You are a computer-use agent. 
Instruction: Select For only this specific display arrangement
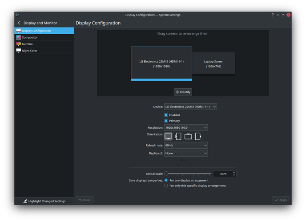coord(166,186)
